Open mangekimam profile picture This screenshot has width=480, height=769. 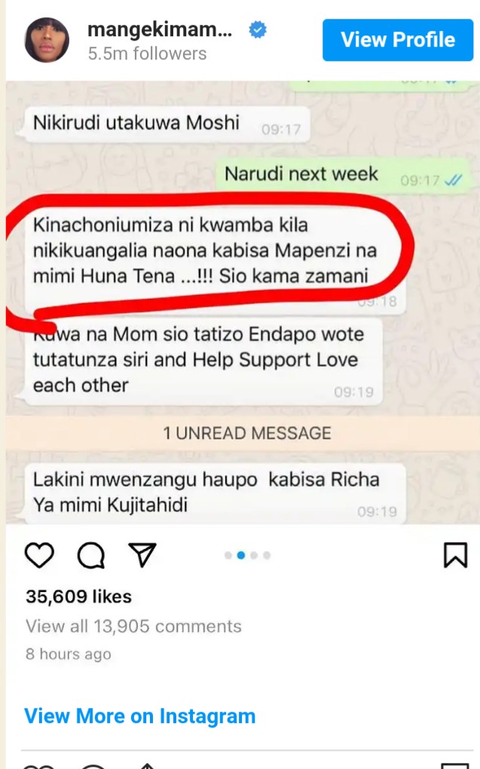47,40
